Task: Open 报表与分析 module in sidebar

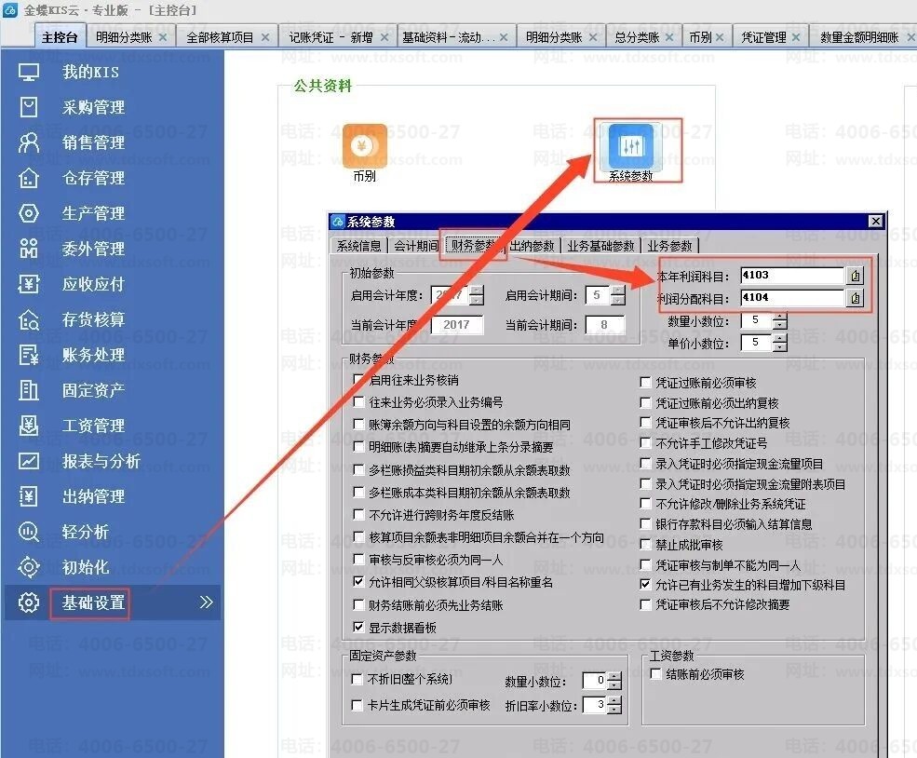Action: (101, 461)
